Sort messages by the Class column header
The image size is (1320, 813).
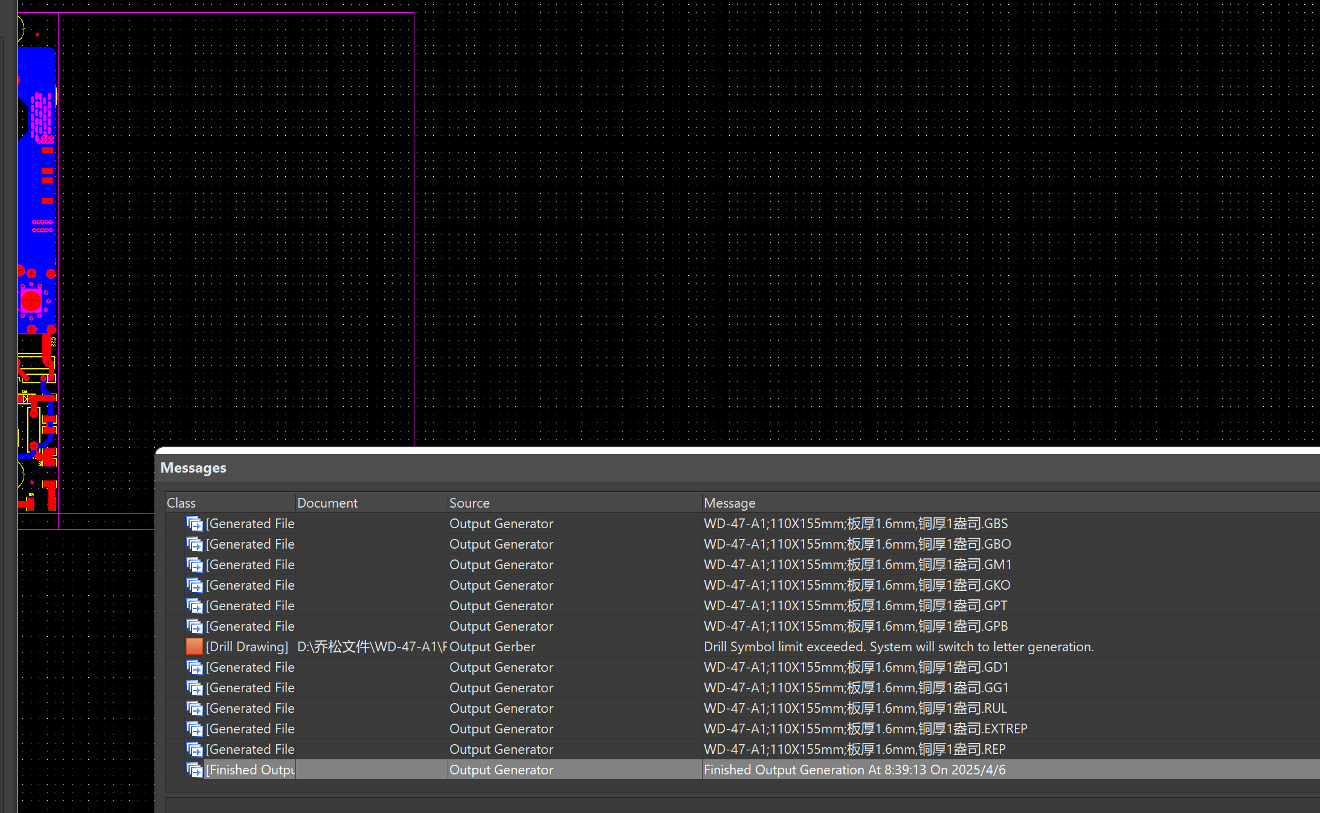tap(230, 503)
